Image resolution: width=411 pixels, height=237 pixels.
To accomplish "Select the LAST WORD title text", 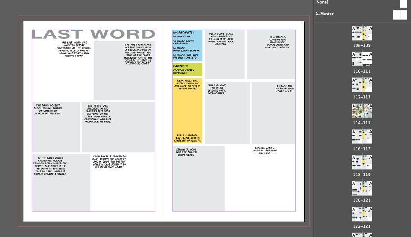I will (x=93, y=34).
